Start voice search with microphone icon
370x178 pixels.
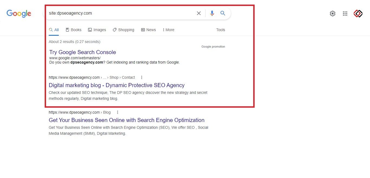pyautogui.click(x=212, y=13)
